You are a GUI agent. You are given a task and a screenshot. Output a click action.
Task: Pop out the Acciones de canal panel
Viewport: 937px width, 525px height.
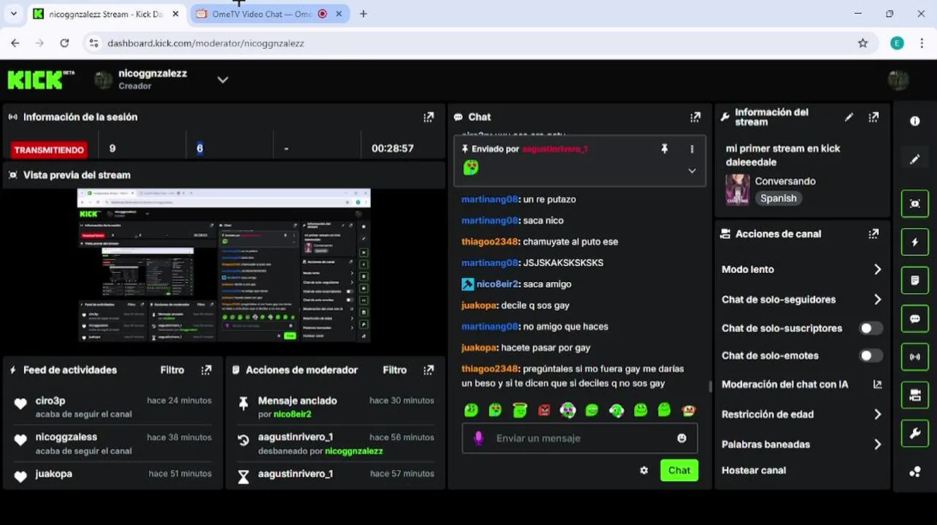(x=874, y=234)
